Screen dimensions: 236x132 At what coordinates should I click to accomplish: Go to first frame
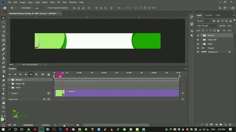point(10,74)
